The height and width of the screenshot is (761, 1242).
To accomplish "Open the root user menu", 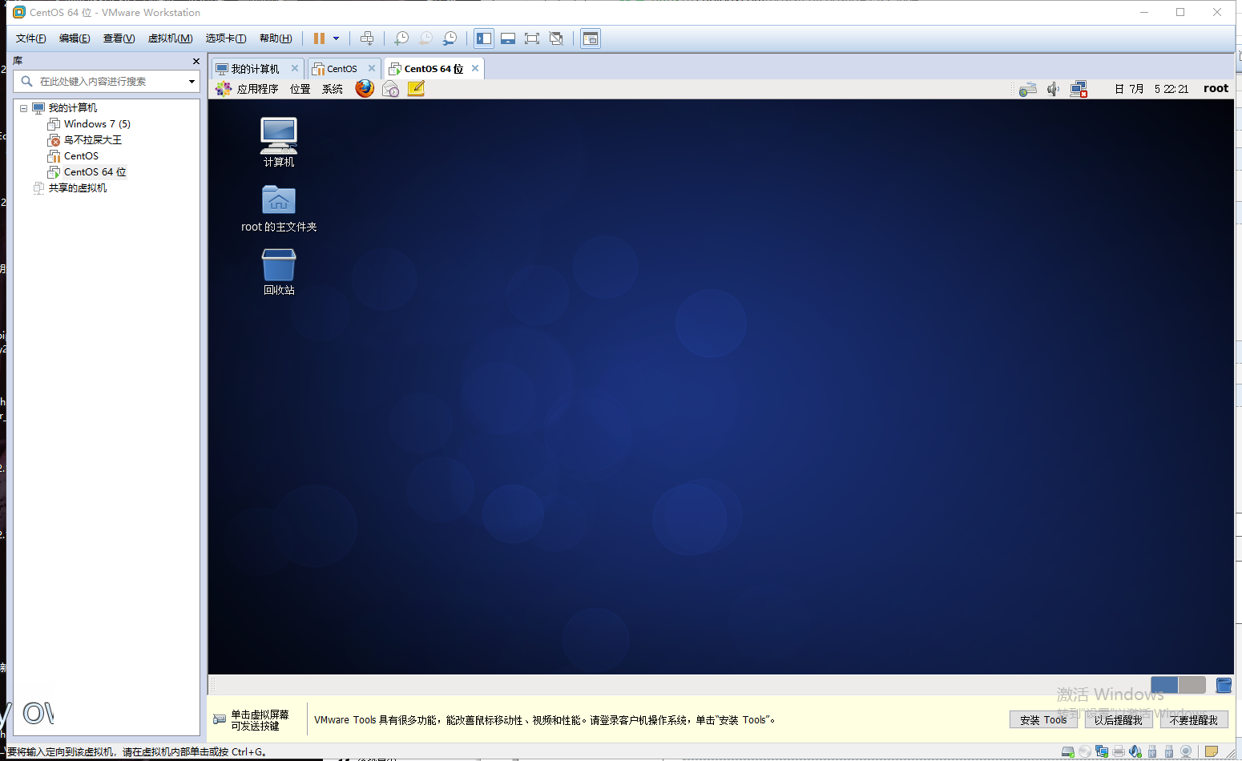I will tap(1216, 89).
